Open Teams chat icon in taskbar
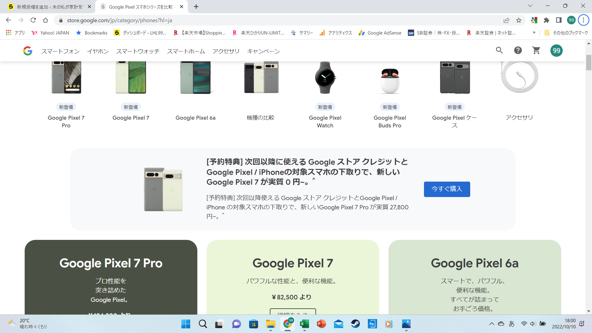592x333 pixels. [236, 324]
